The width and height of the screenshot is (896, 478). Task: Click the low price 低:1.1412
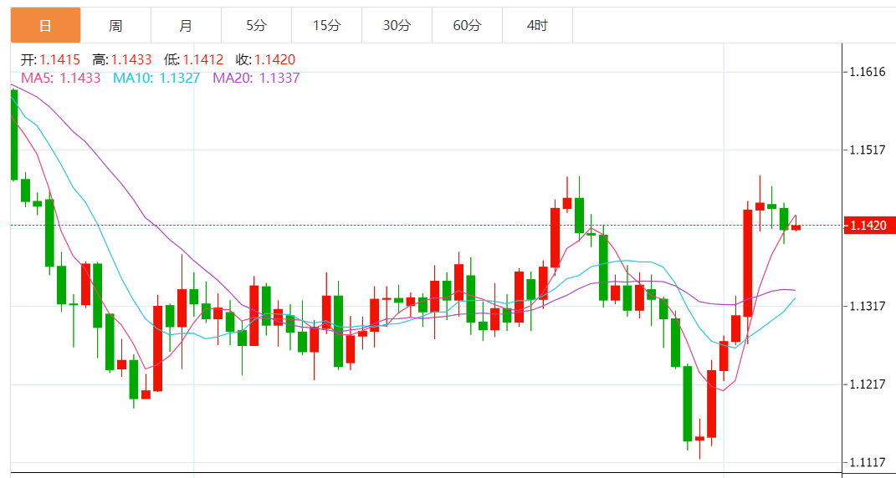pos(194,59)
